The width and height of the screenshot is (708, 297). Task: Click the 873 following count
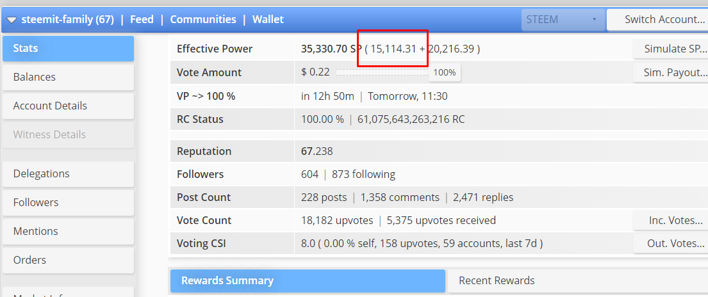pos(363,174)
